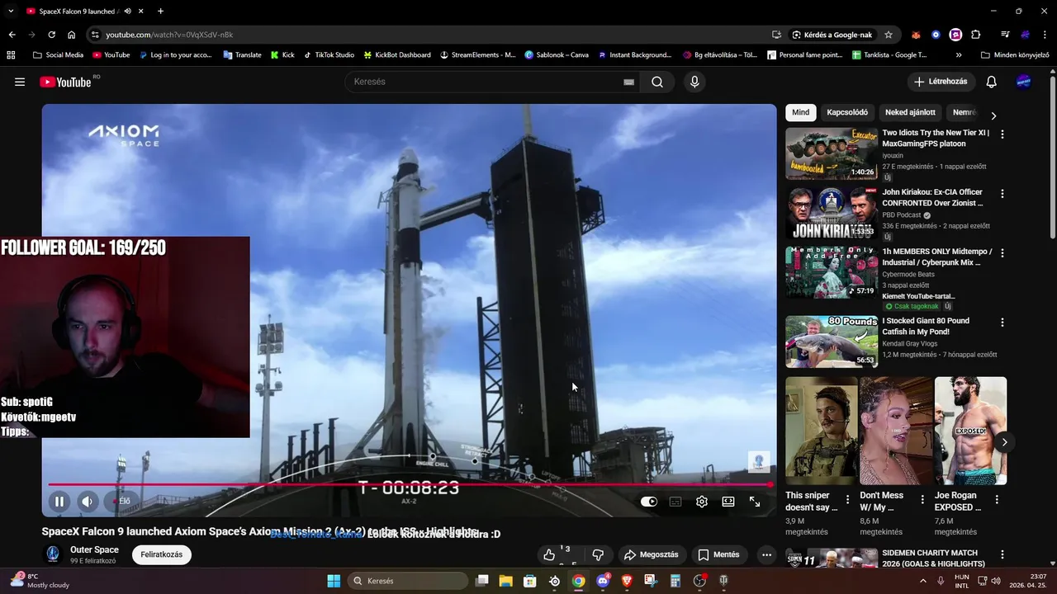Select the Neked ajánlott filter chip
This screenshot has width=1057, height=594.
point(910,112)
